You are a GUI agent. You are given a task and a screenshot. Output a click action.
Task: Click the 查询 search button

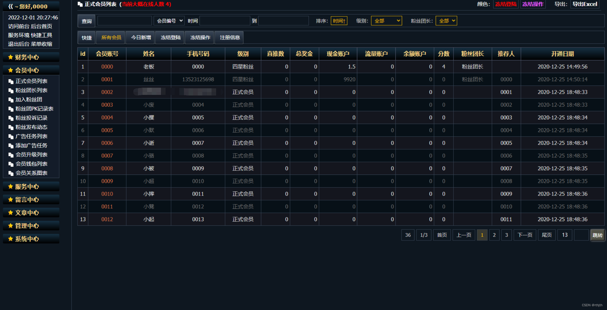coord(87,21)
